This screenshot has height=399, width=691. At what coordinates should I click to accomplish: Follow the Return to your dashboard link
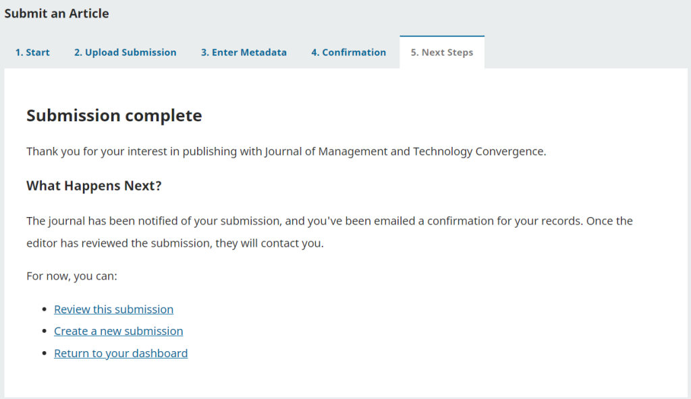pos(121,353)
